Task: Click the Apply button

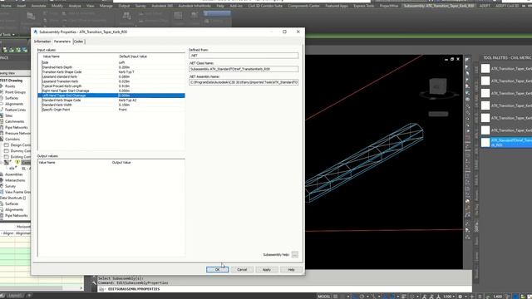Action: [x=267, y=269]
